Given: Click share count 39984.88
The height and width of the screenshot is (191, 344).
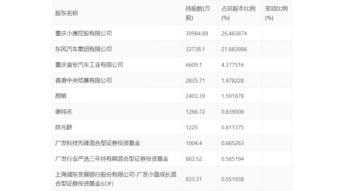Looking at the screenshot, I should click(x=197, y=34).
